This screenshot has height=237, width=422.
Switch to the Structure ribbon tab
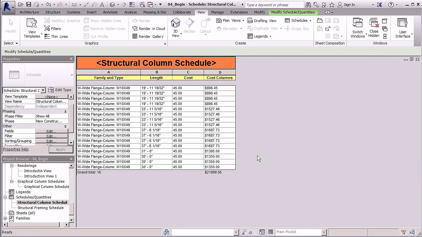click(53, 12)
